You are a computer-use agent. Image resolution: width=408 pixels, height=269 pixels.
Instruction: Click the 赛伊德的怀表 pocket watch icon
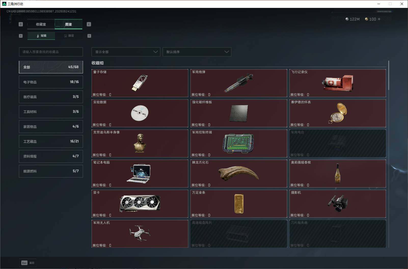click(338, 113)
